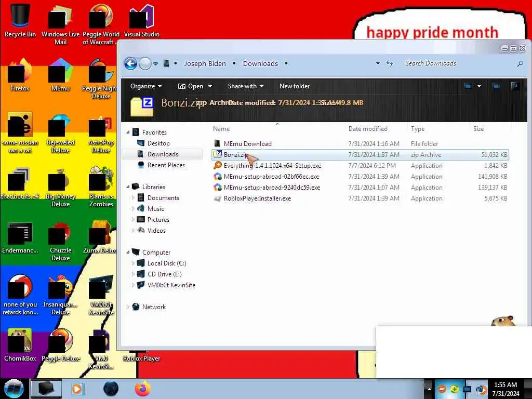Click the help icon in Explorer toolbar
This screenshot has width=532, height=399.
point(515,86)
